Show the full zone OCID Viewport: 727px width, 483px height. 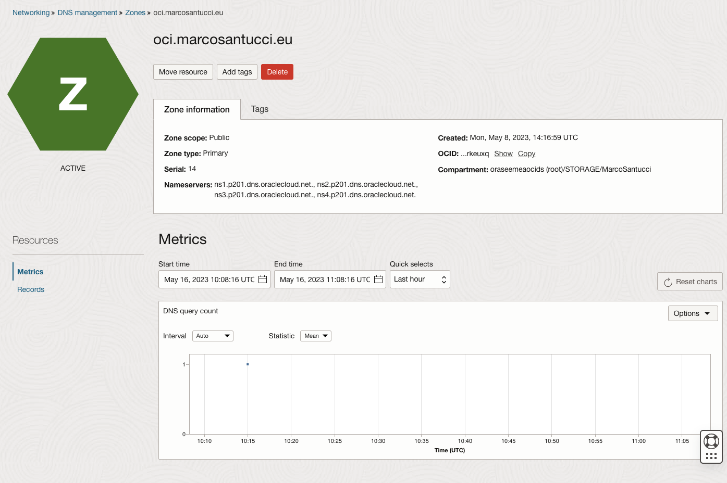pos(503,154)
